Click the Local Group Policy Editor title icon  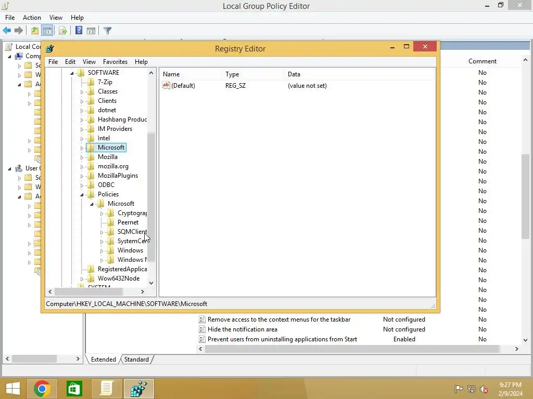[x=5, y=6]
